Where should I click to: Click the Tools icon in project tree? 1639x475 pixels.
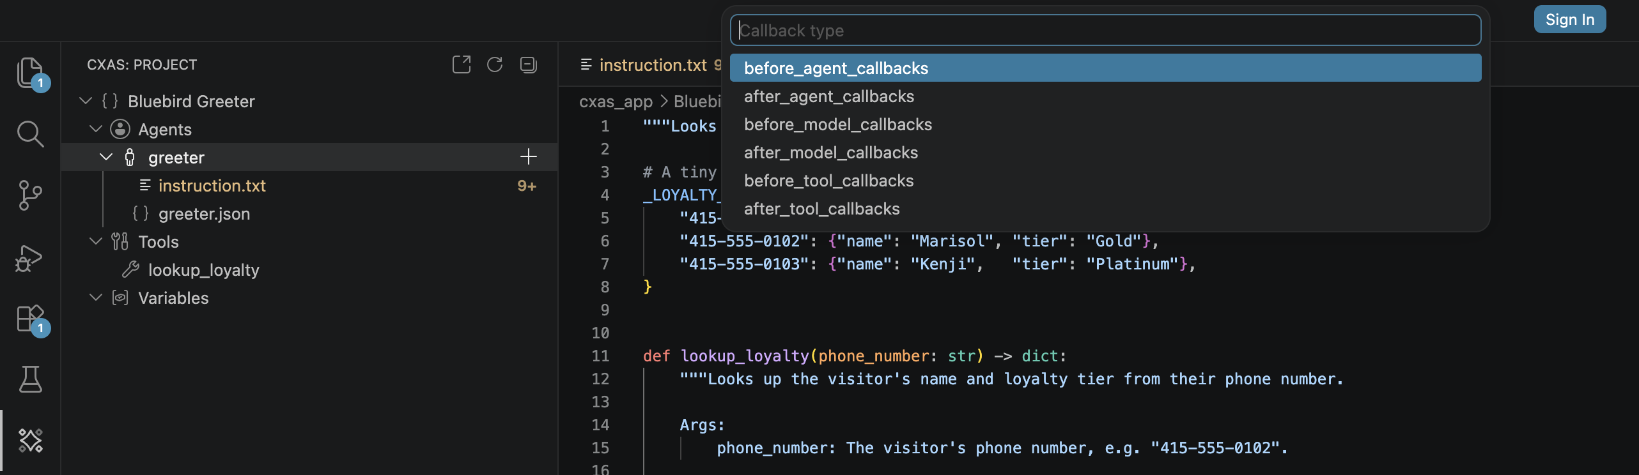point(120,241)
